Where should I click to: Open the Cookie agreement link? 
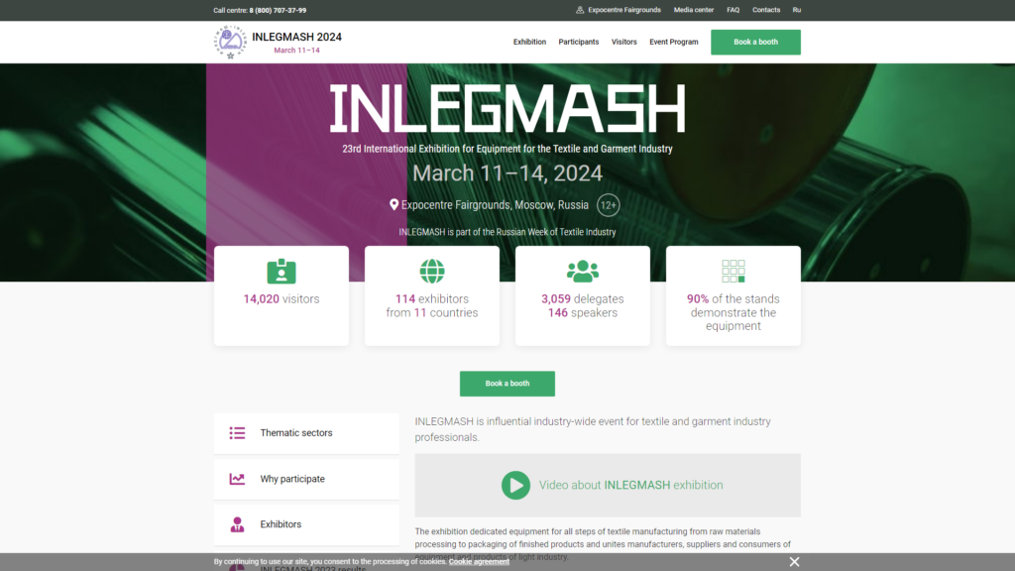point(479,562)
